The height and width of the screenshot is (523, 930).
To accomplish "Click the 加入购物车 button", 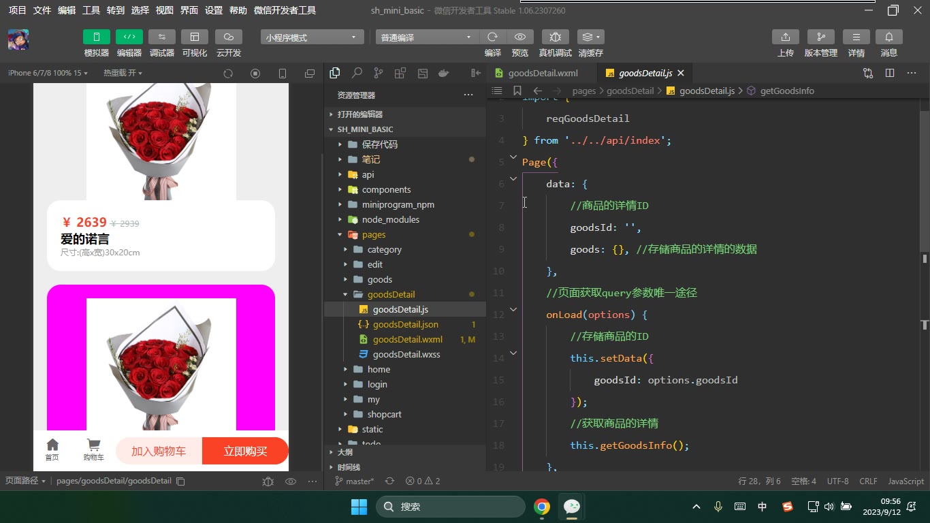I will tap(159, 451).
